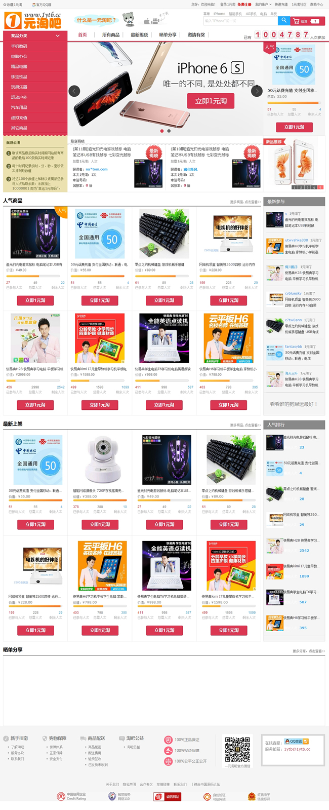
Task: Click the 1元淘吧 site logo
Action: point(33,21)
